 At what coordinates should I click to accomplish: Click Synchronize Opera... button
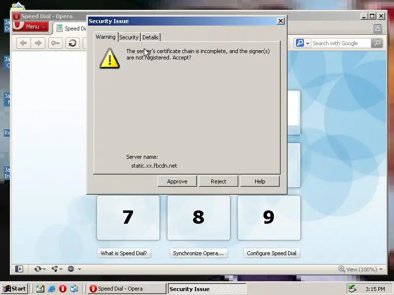198,253
